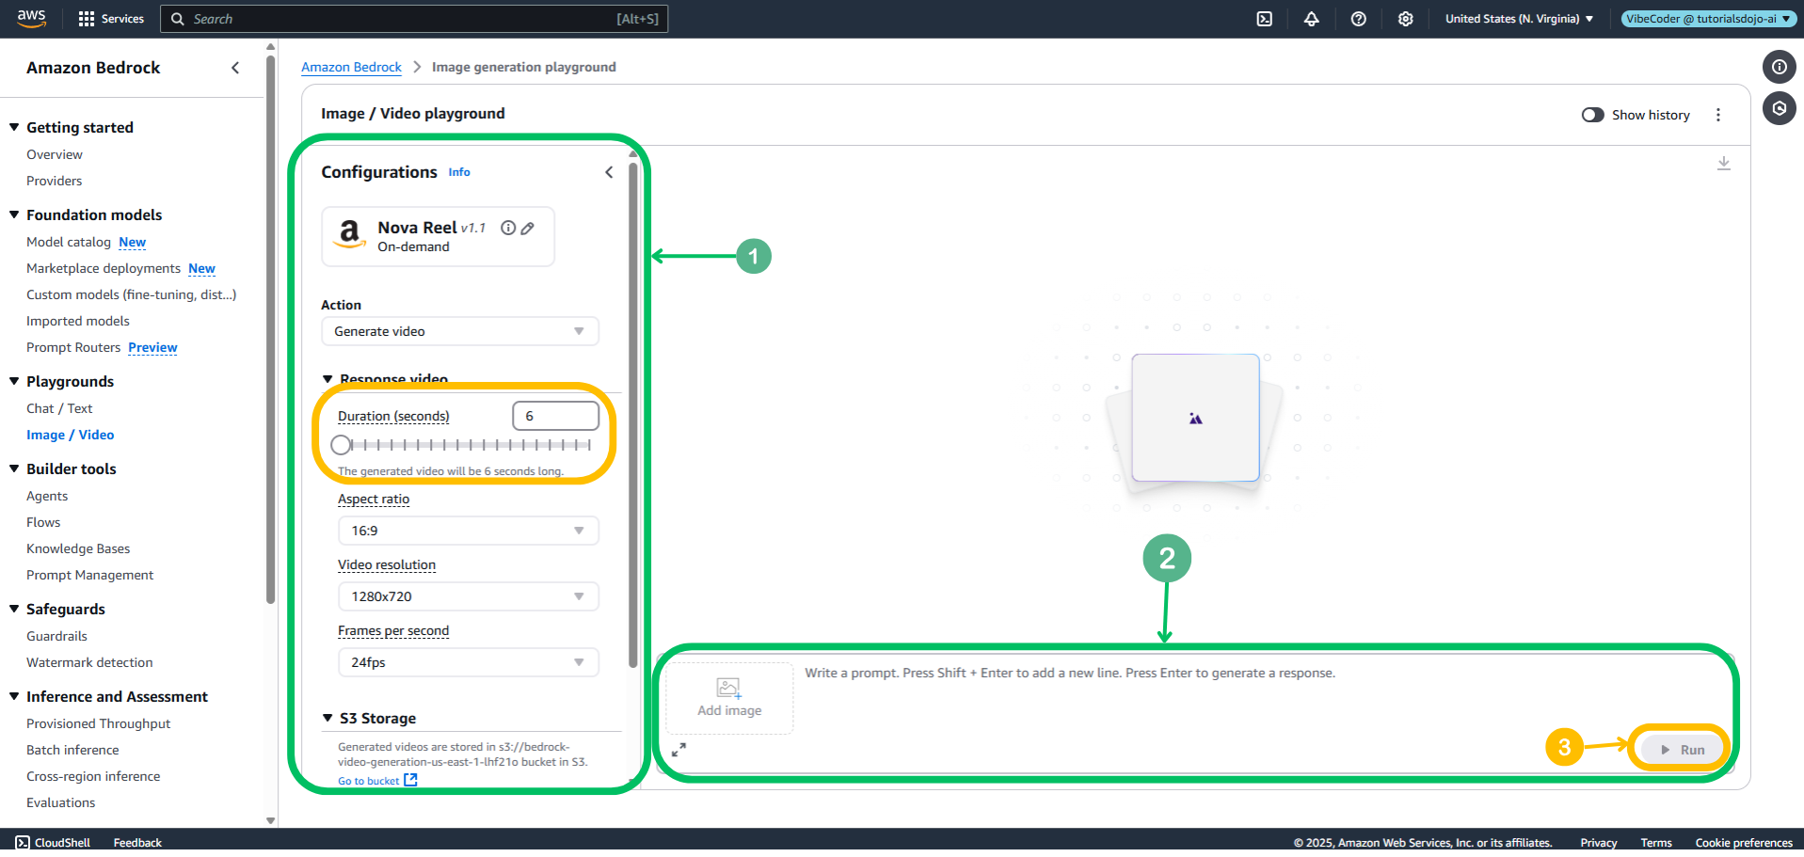
Task: Click the notifications bell icon
Action: (1311, 19)
